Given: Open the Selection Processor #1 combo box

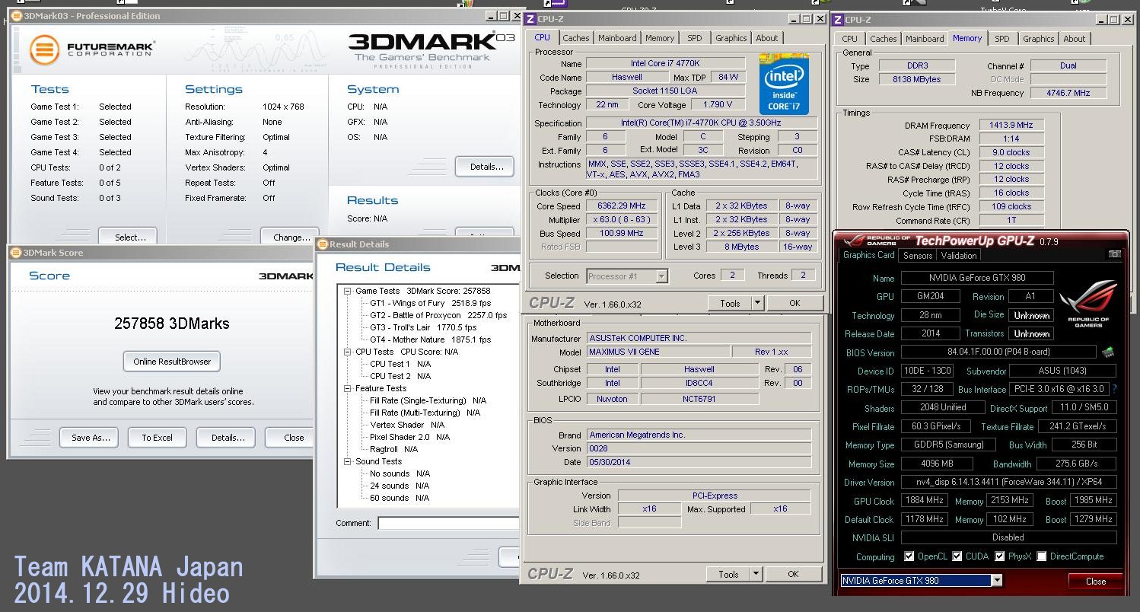Looking at the screenshot, I should click(x=627, y=276).
